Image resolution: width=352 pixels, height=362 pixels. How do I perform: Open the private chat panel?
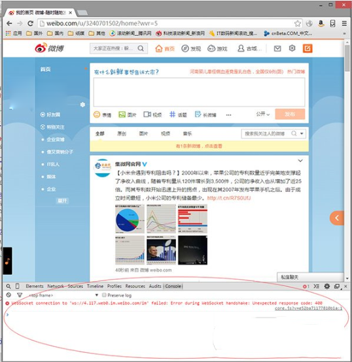pos(310,277)
